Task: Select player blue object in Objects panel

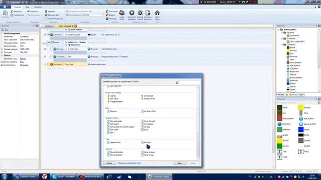Action: pos(304,129)
